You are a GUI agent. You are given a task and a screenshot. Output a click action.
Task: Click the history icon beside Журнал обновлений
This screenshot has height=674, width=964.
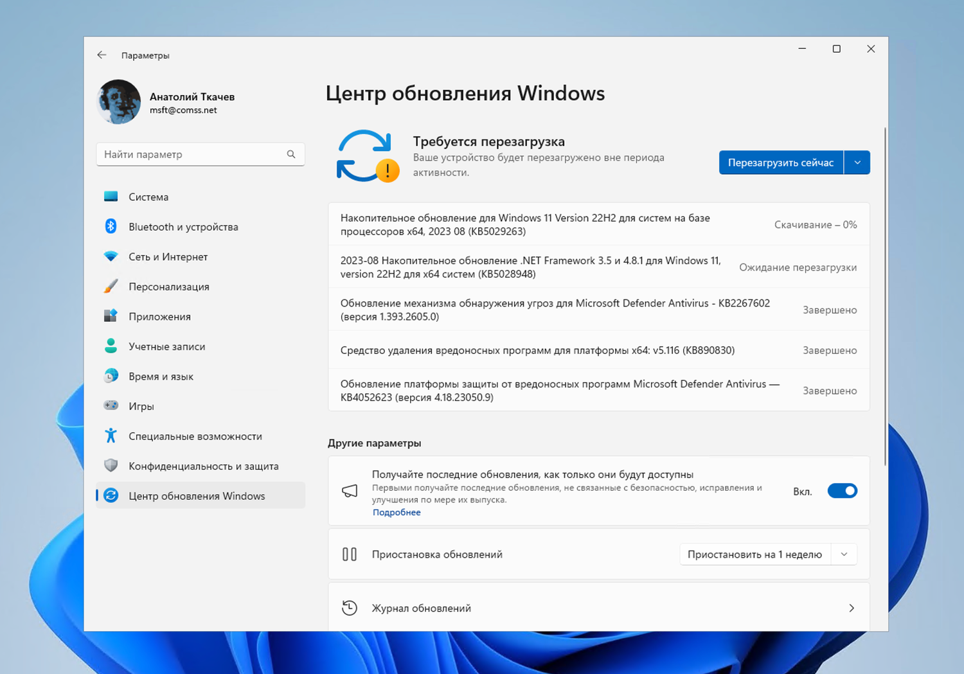pos(350,608)
